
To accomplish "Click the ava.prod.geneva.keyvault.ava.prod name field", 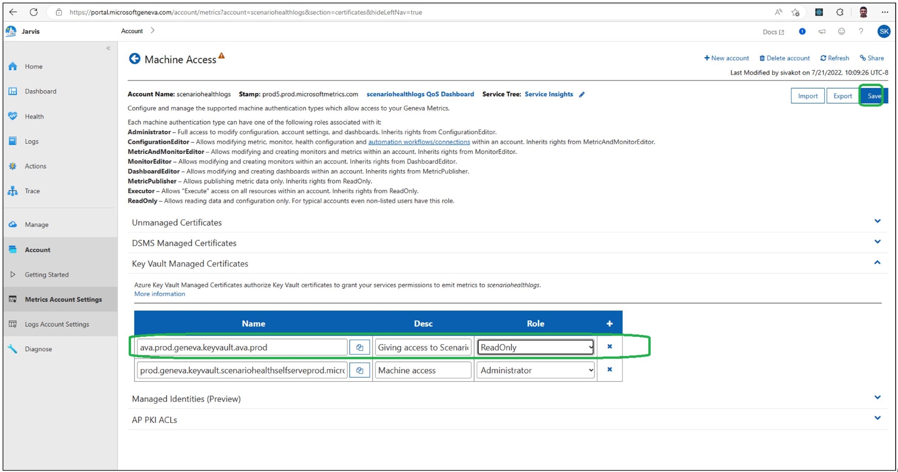I will pyautogui.click(x=242, y=347).
